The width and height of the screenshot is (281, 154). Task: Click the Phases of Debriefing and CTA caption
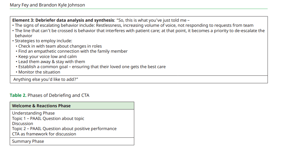click(58, 95)
